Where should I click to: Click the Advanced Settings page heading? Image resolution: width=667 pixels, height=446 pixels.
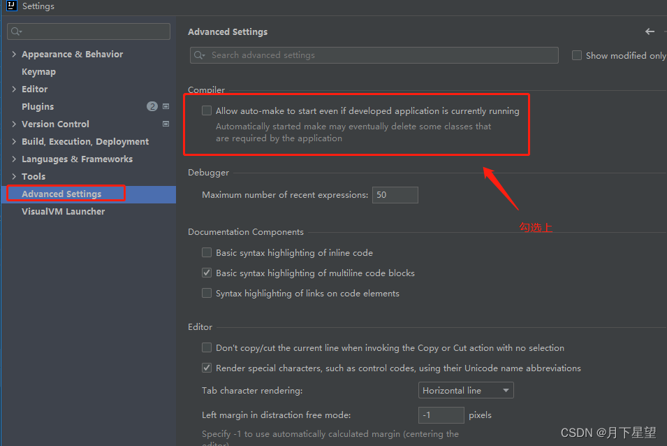[228, 32]
